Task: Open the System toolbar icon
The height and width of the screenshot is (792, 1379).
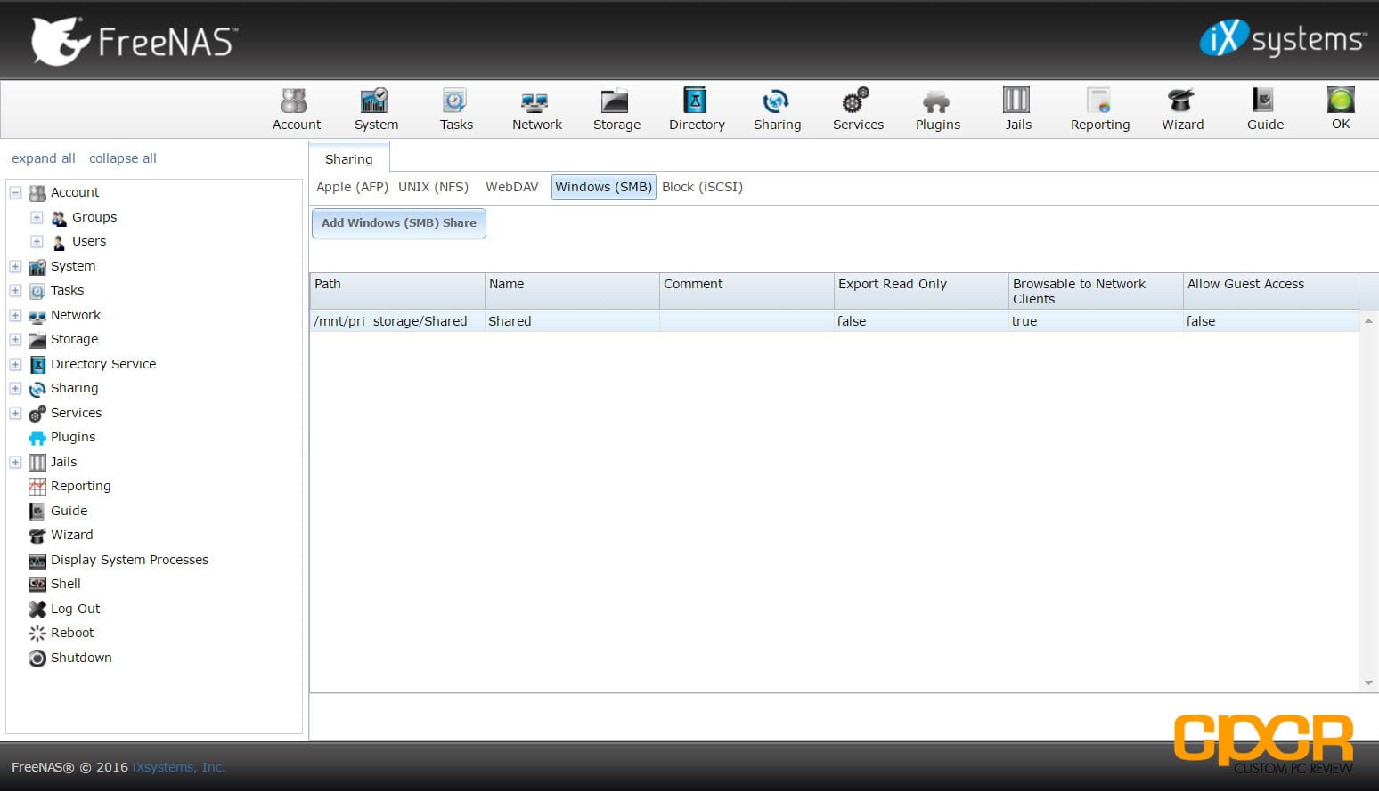Action: [376, 109]
